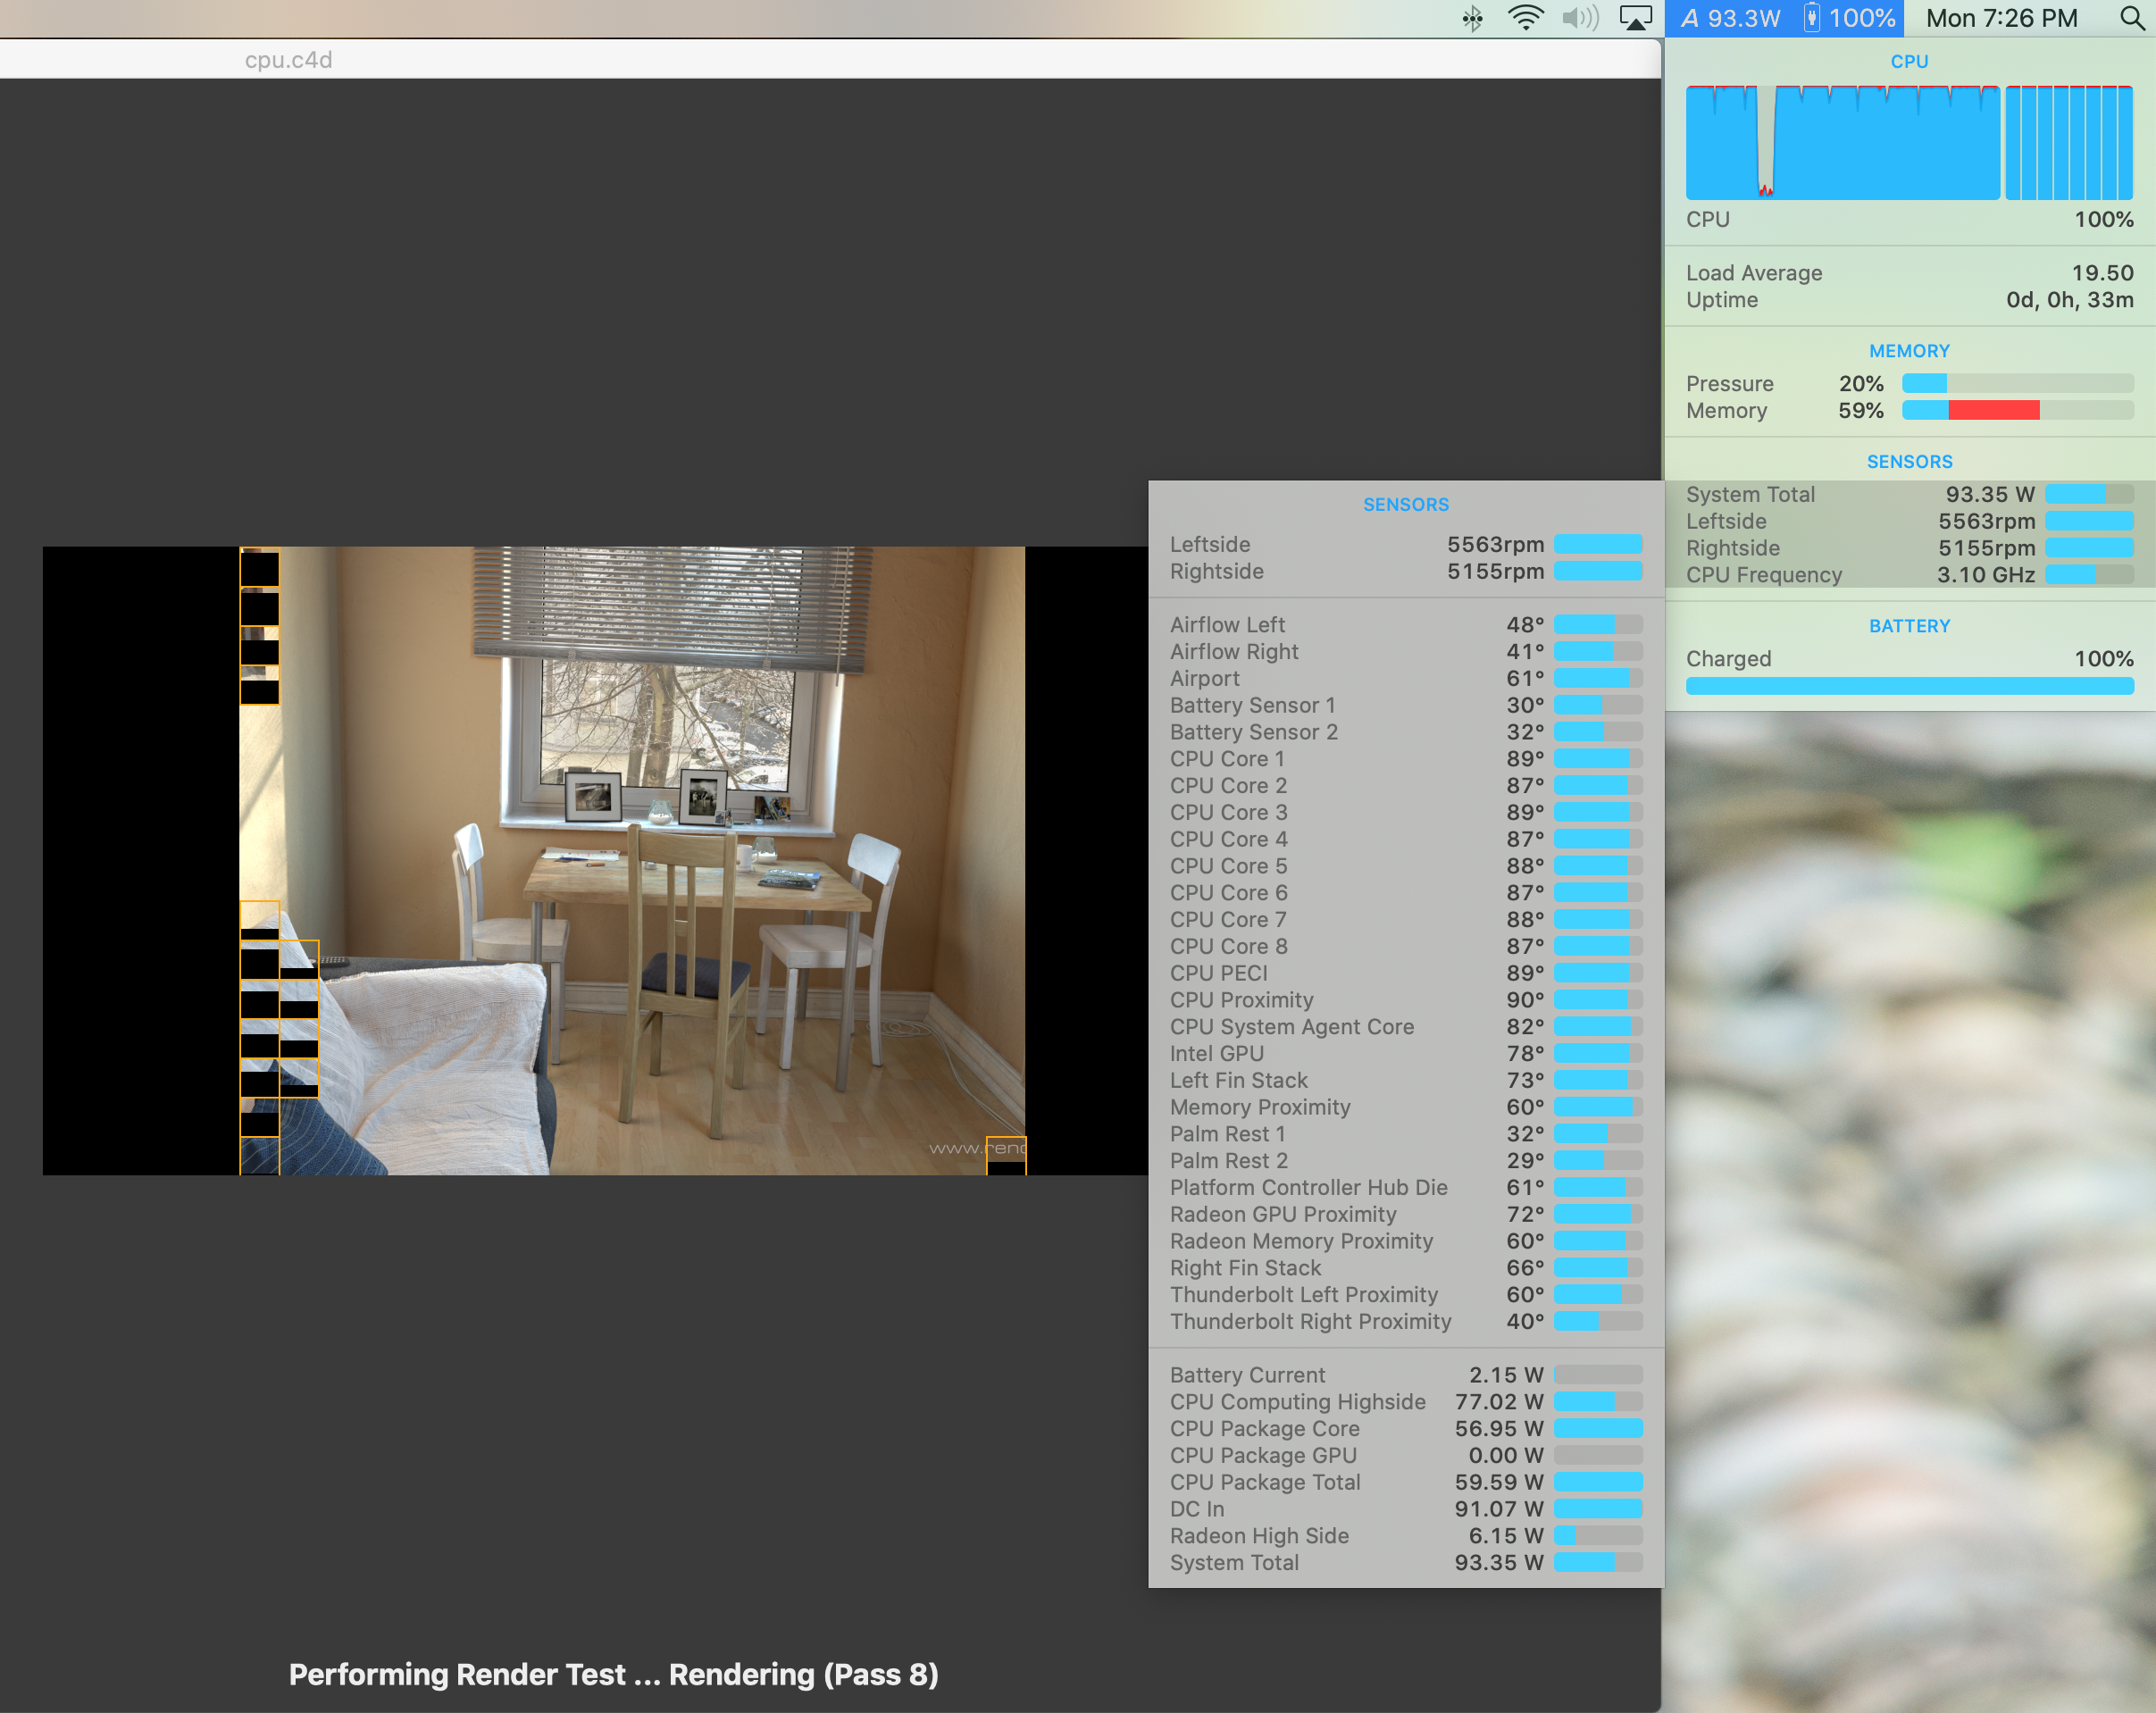
Task: Click the battery 100% menu bar icon
Action: 1849,18
